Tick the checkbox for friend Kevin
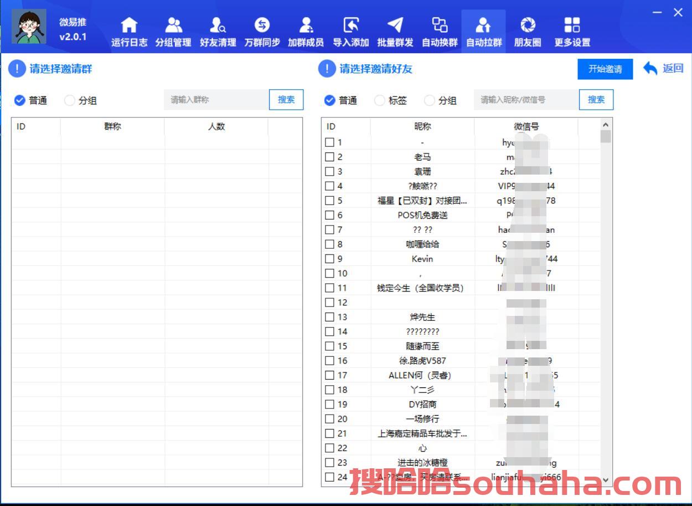692x506 pixels. coord(330,259)
